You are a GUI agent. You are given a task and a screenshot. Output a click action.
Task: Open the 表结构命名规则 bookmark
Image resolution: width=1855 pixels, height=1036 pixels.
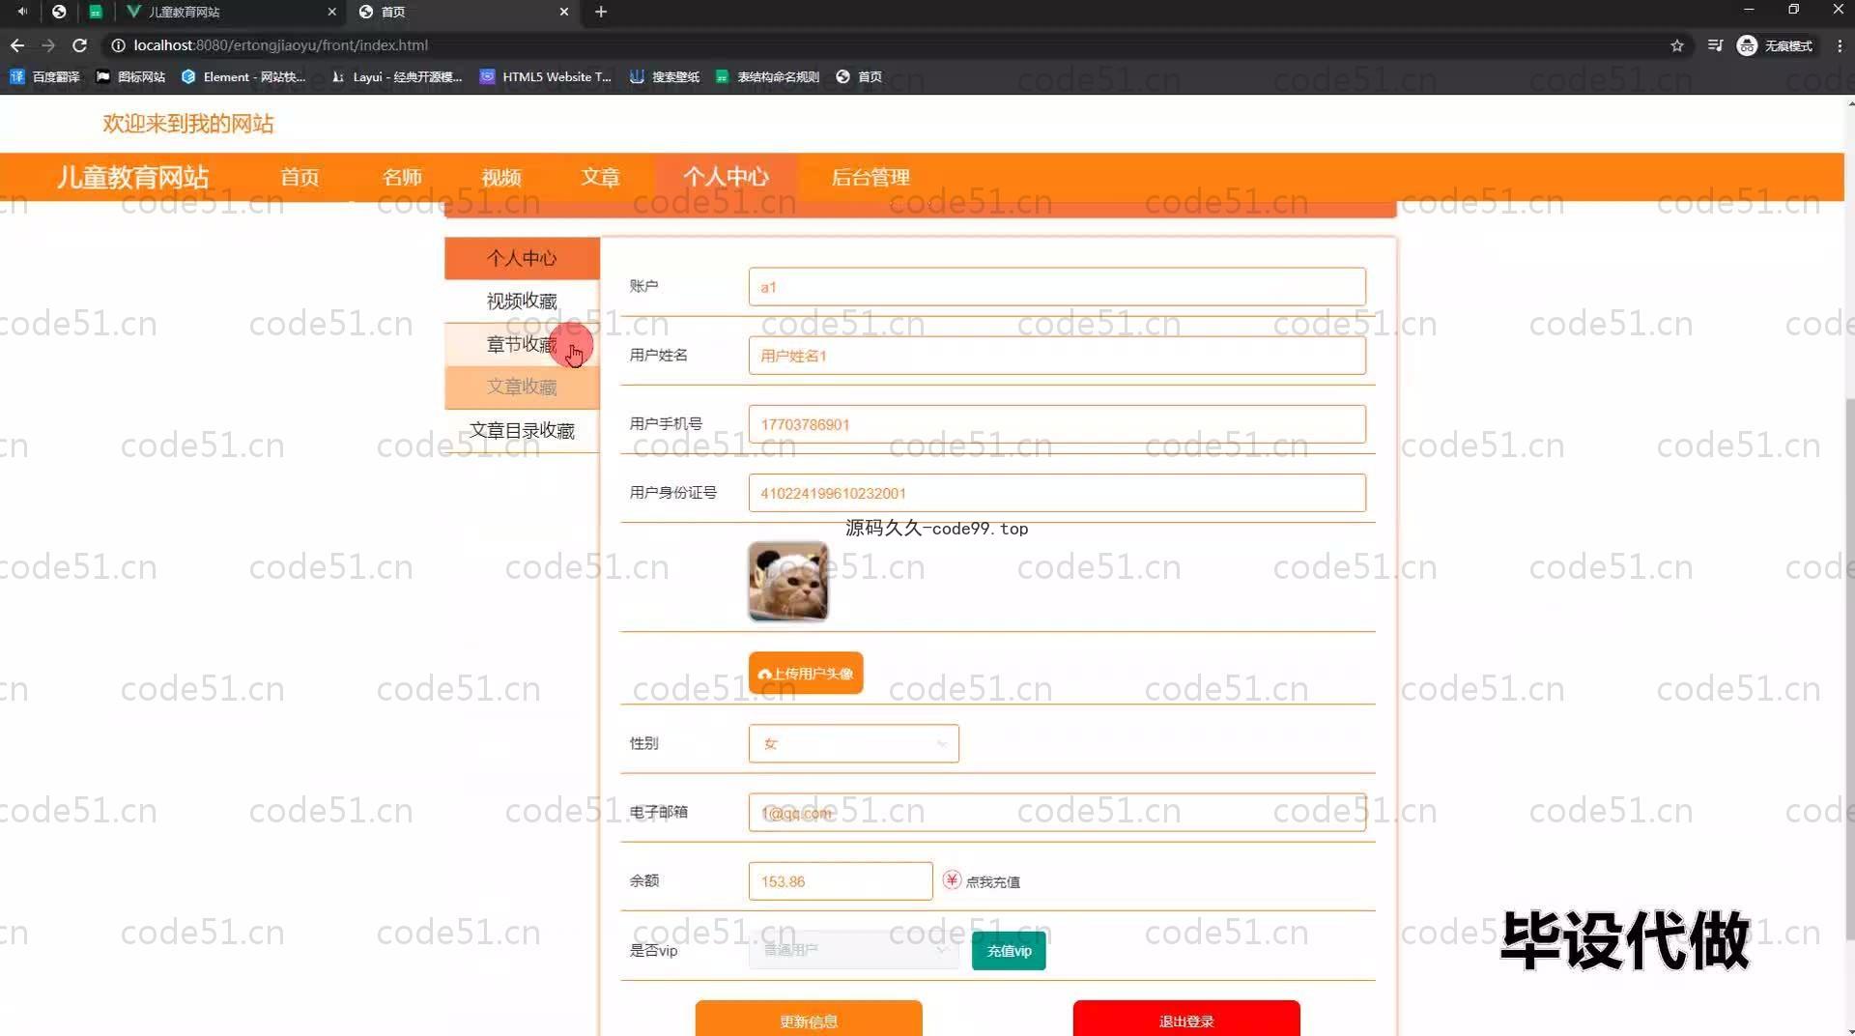click(x=767, y=76)
